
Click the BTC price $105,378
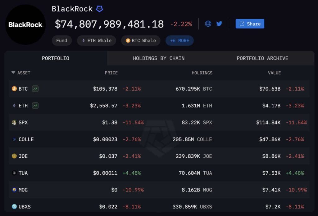pyautogui.click(x=105, y=89)
